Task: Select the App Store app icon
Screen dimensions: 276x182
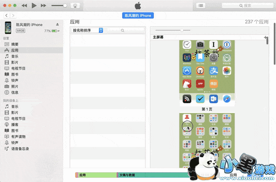Action: (x=187, y=70)
